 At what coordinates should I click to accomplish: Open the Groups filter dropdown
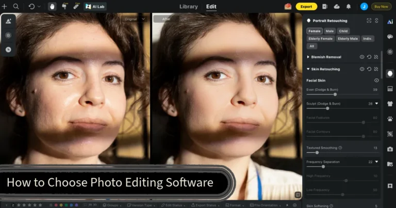pyautogui.click(x=112, y=205)
